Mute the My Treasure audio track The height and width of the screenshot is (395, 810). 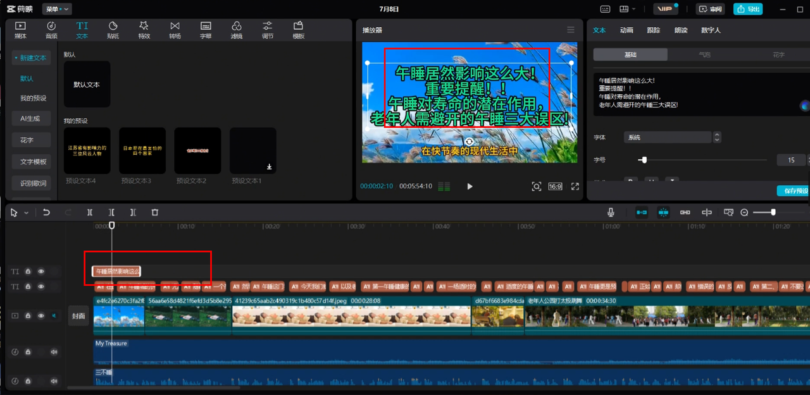coord(54,352)
